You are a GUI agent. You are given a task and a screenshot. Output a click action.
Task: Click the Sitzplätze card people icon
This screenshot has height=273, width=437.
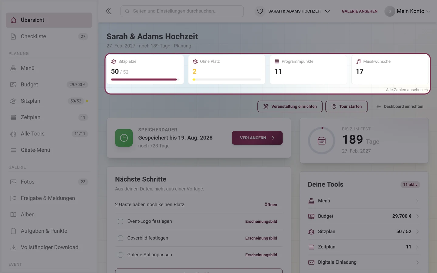click(x=114, y=61)
